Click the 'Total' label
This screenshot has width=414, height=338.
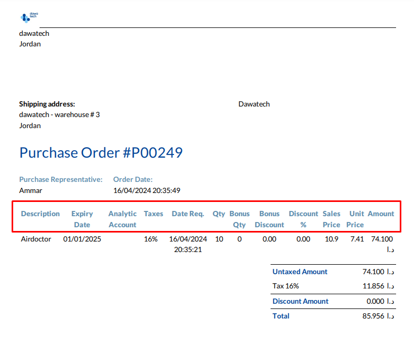[281, 316]
